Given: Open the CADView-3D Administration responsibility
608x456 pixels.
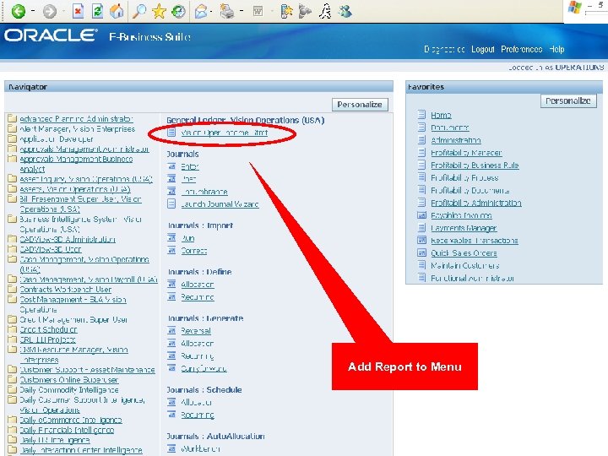Looking at the screenshot, I should pyautogui.click(x=68, y=239).
